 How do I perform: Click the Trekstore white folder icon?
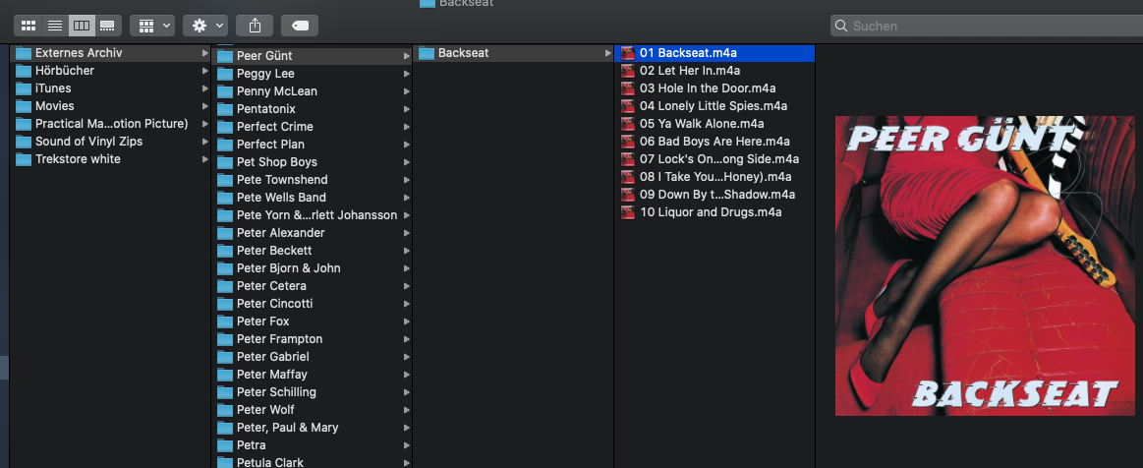[x=24, y=159]
